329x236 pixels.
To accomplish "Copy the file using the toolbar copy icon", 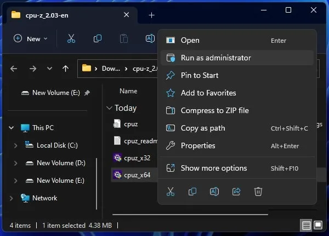I will pyautogui.click(x=98, y=38).
